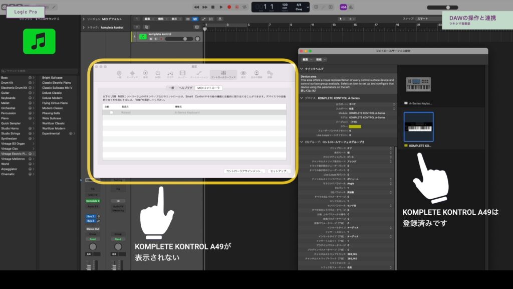Toggle the Flex button in tracks toolbar
Screen dimensions: 513x289
click(x=211, y=19)
